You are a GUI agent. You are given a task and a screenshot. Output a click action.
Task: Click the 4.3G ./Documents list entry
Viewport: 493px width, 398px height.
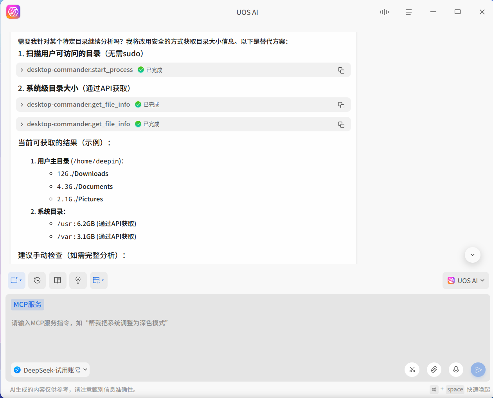pos(85,186)
